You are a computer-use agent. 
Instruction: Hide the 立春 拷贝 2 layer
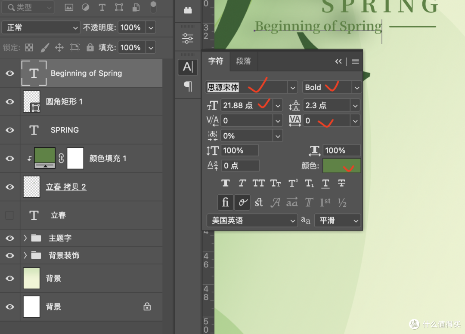pos(10,187)
